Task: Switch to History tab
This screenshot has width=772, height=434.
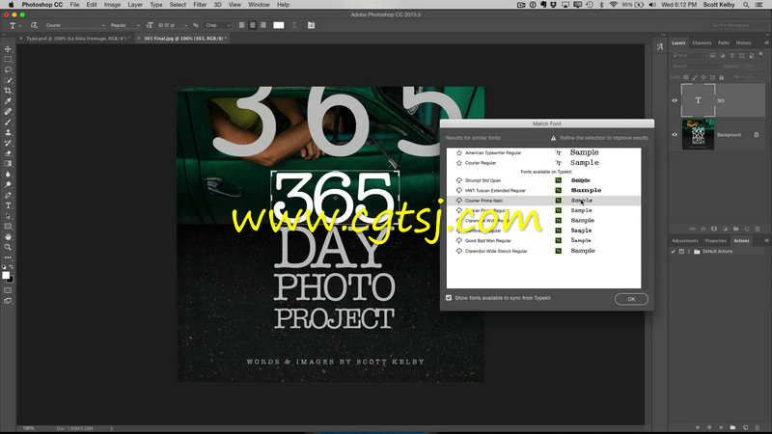Action: tap(743, 42)
